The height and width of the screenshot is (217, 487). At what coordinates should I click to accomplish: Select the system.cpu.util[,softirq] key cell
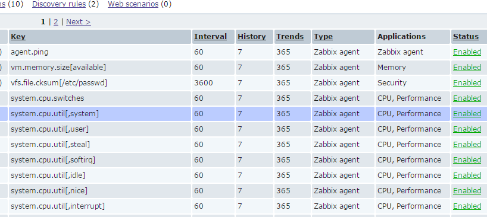(100, 160)
